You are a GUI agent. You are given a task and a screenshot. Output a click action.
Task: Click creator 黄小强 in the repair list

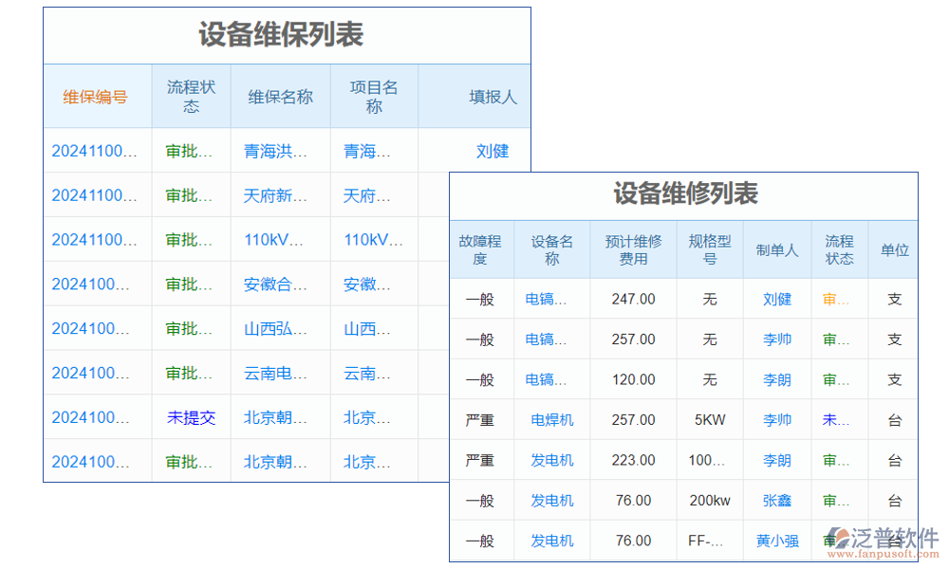[776, 541]
